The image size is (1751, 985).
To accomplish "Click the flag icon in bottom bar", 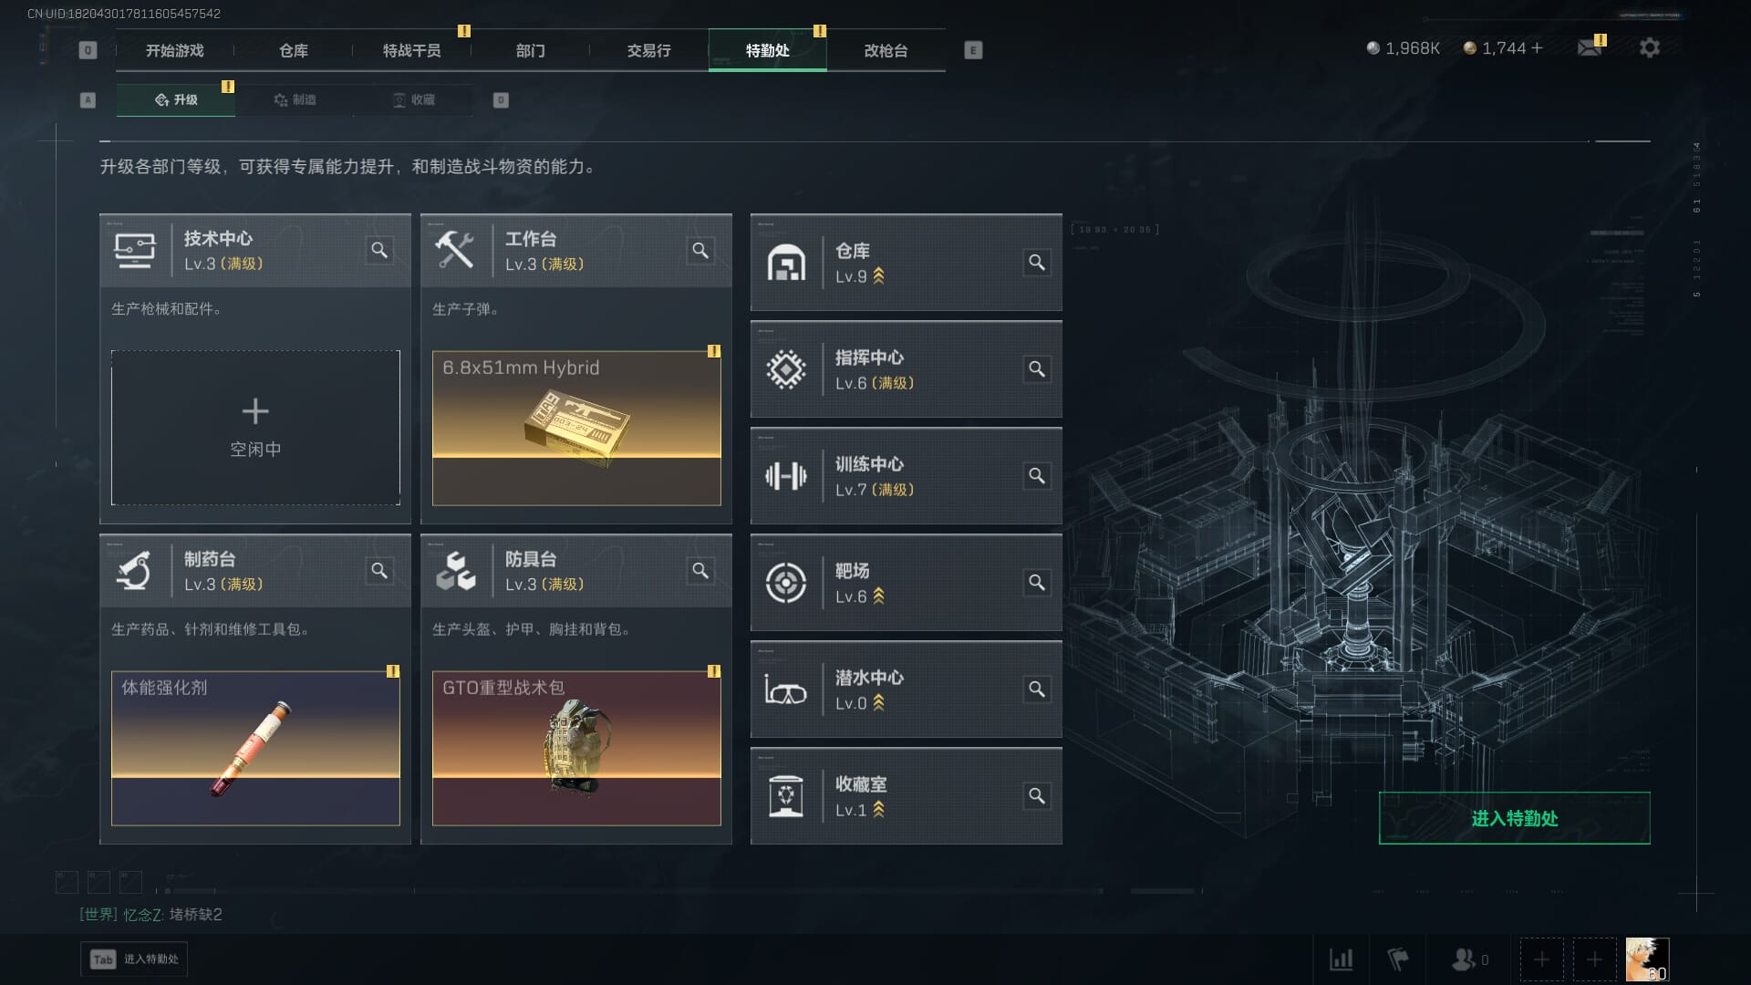I will [1397, 959].
